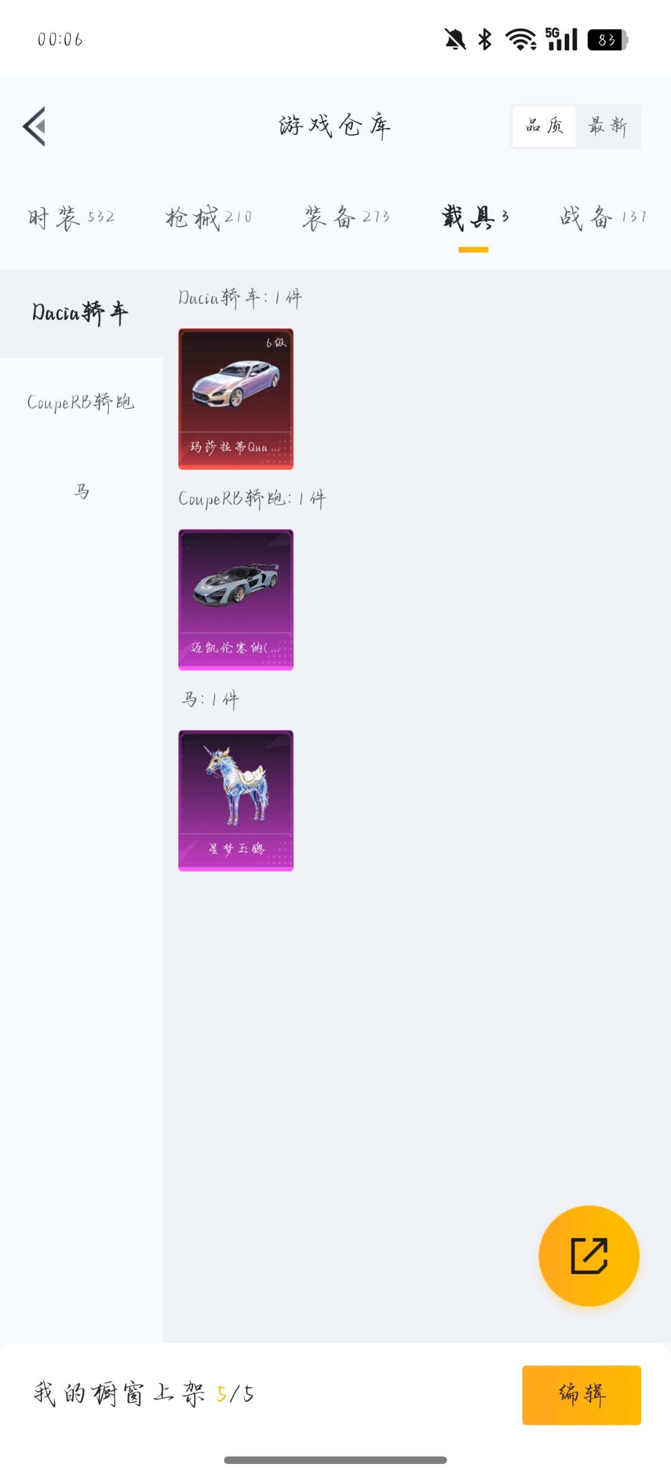
Task: Open the 星梦玉骢 unicorn thumbnail
Action: click(236, 800)
